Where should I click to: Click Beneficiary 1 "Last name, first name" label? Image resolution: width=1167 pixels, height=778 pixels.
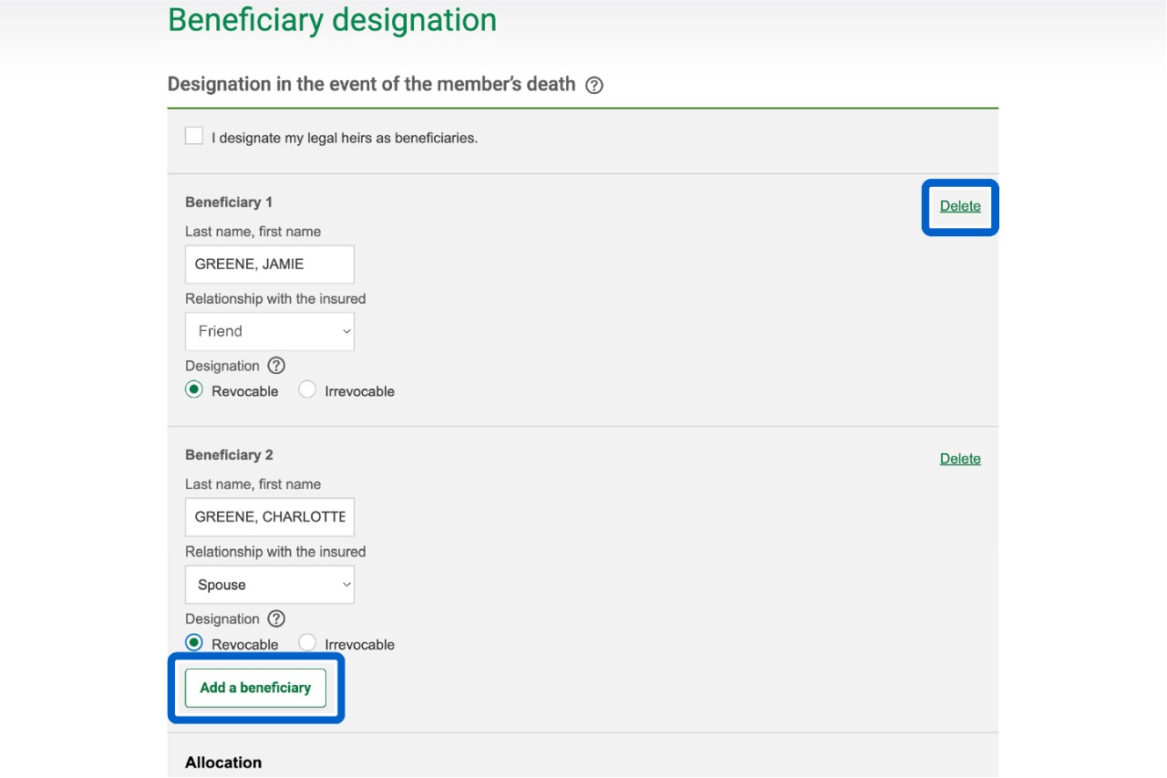[253, 232]
